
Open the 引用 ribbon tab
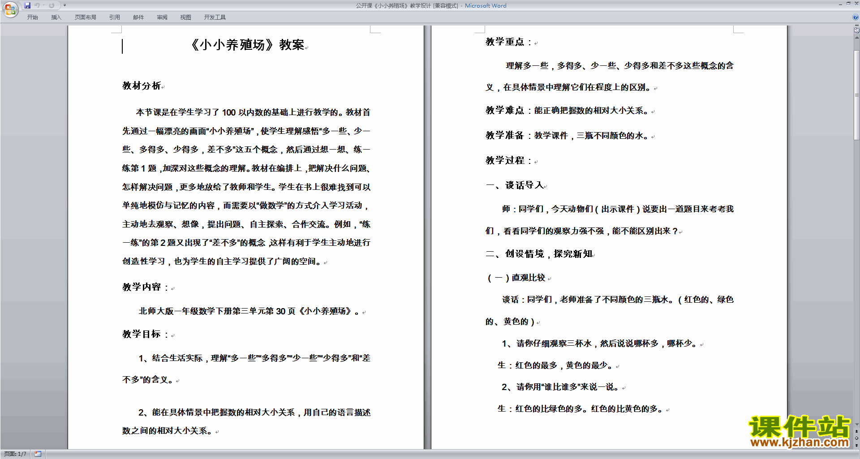pos(114,17)
